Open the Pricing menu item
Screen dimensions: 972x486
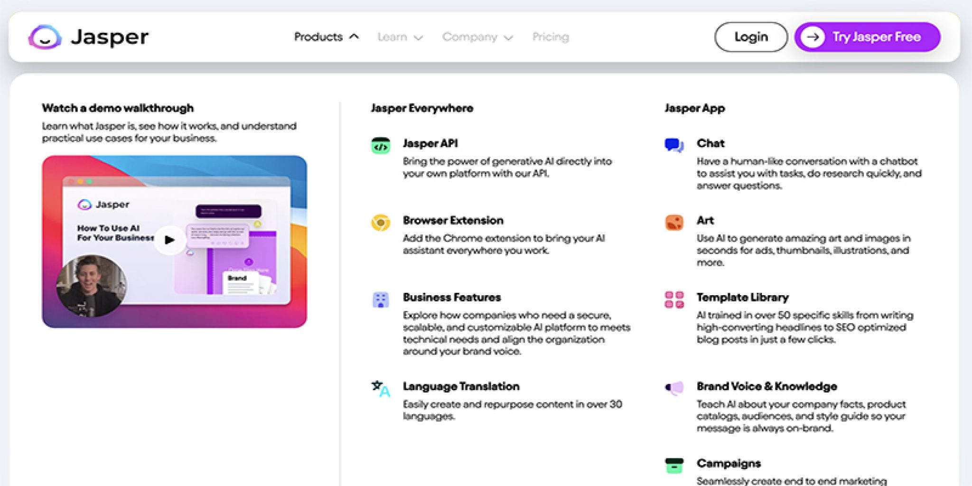point(551,37)
